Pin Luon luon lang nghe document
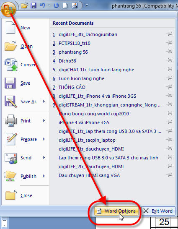The height and width of the screenshot is (229, 178). [x=169, y=78]
